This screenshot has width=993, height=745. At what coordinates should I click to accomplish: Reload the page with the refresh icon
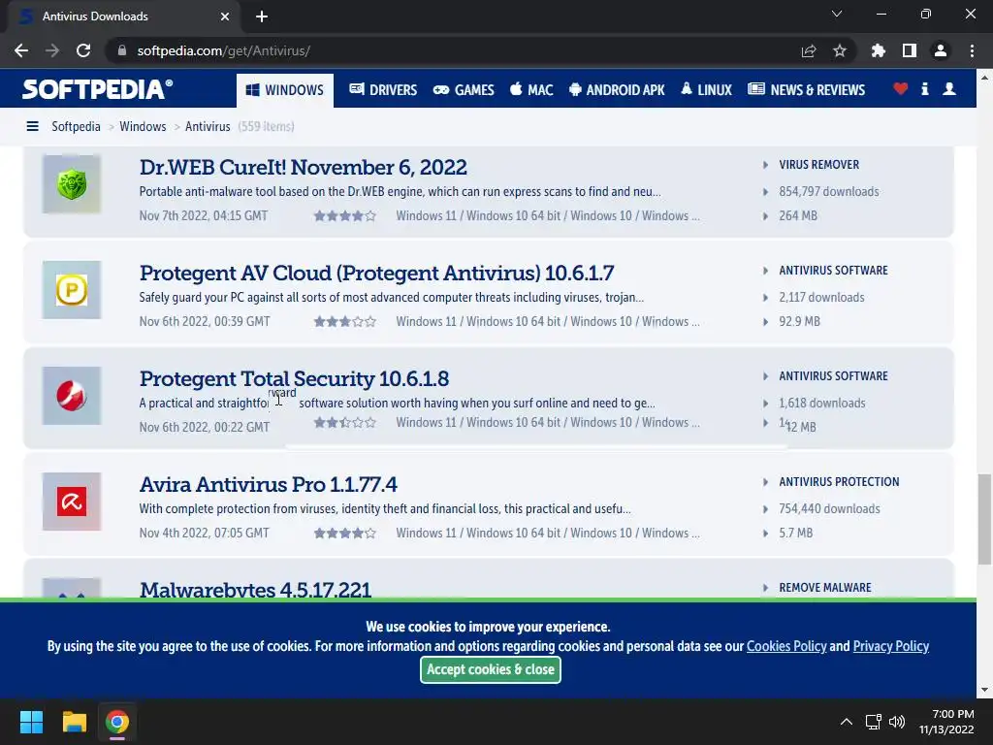(83, 50)
